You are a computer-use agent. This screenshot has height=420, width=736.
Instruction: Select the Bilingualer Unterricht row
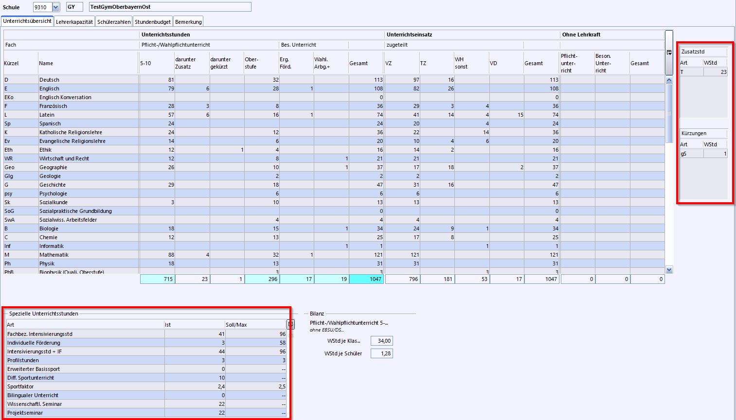pyautogui.click(x=146, y=395)
